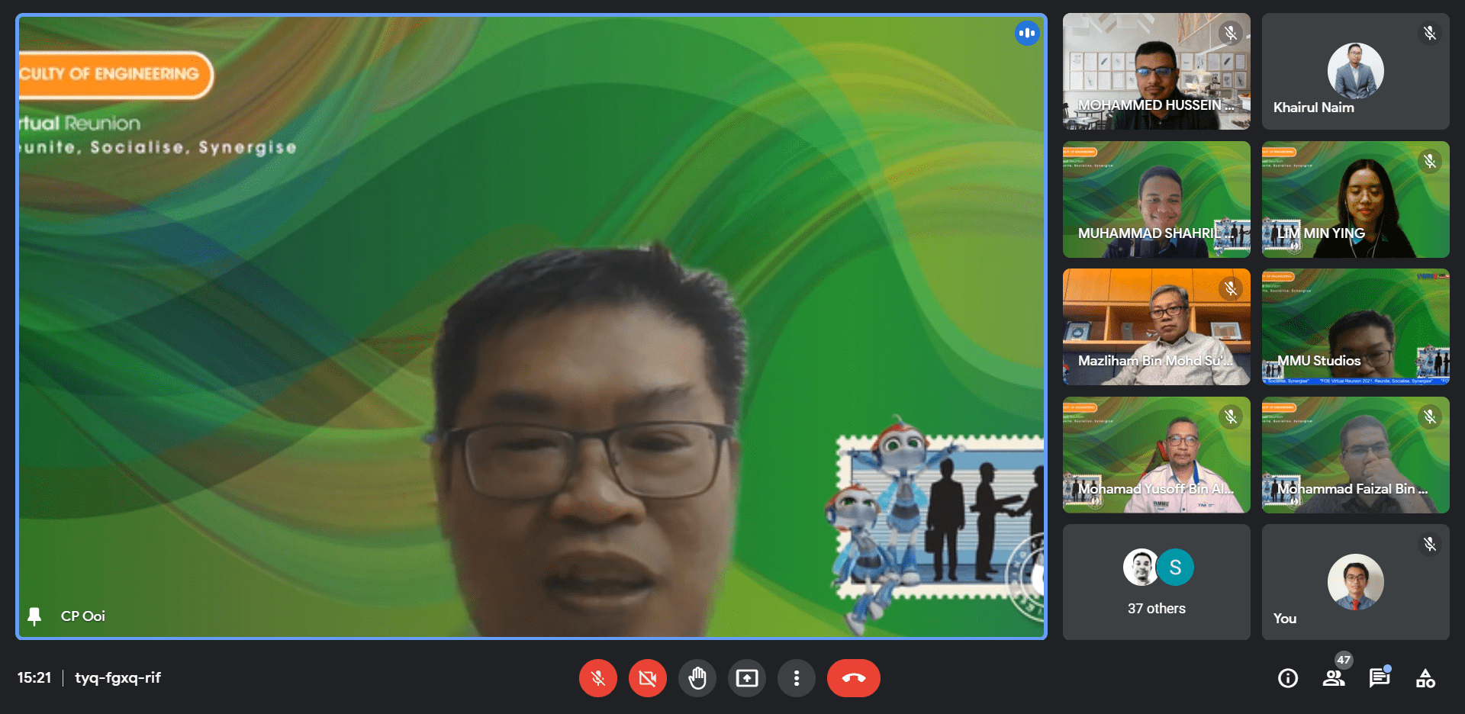Click the meeting code tyq-fgxq-rif
The image size is (1465, 714).
click(x=118, y=677)
